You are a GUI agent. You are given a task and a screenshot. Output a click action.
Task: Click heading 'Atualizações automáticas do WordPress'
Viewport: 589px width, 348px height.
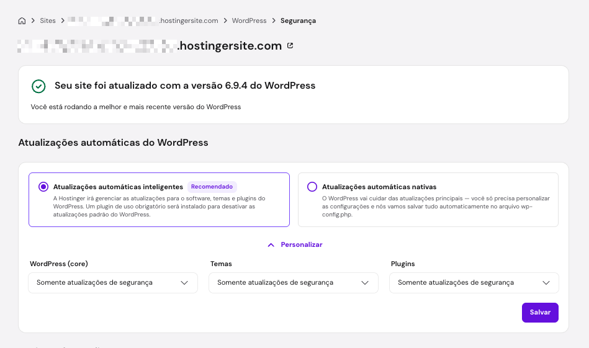[113, 143]
